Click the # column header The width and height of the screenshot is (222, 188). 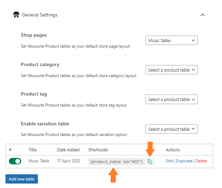[10, 150]
